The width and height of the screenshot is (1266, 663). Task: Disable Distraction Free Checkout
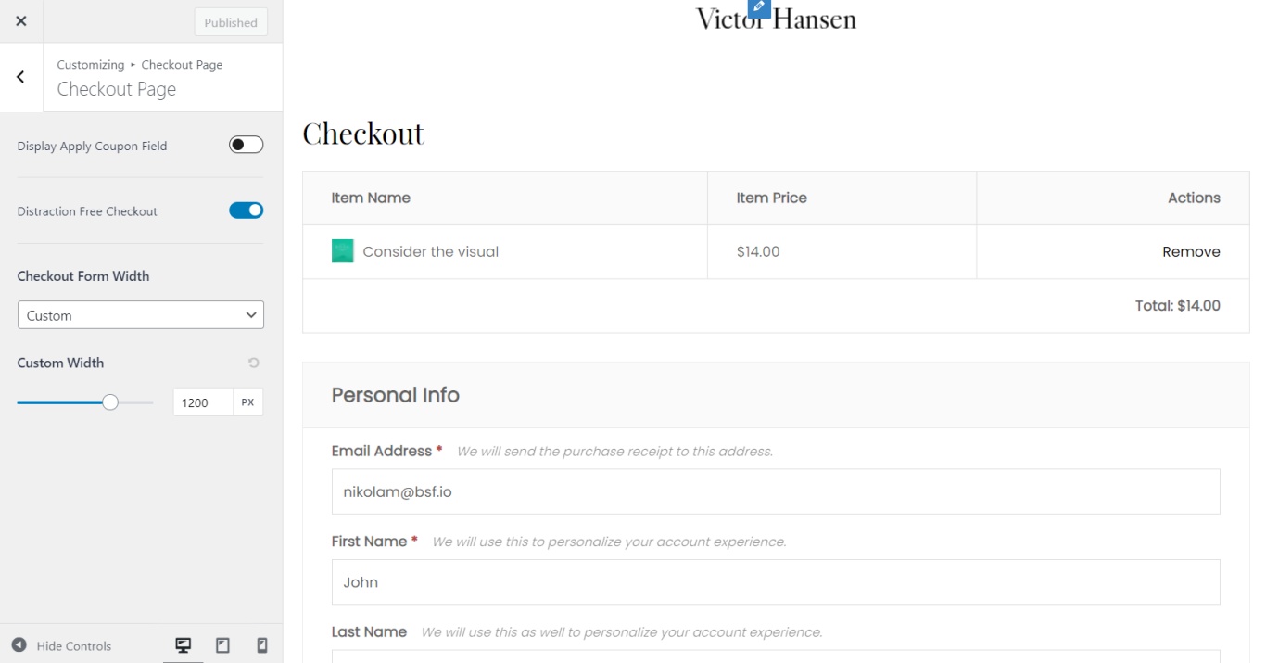[246, 210]
